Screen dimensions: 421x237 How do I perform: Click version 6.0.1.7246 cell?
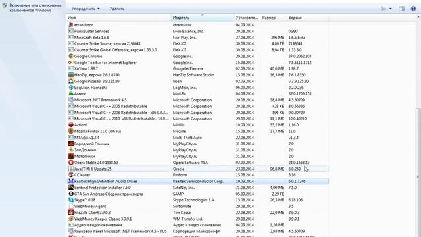pos(297,181)
